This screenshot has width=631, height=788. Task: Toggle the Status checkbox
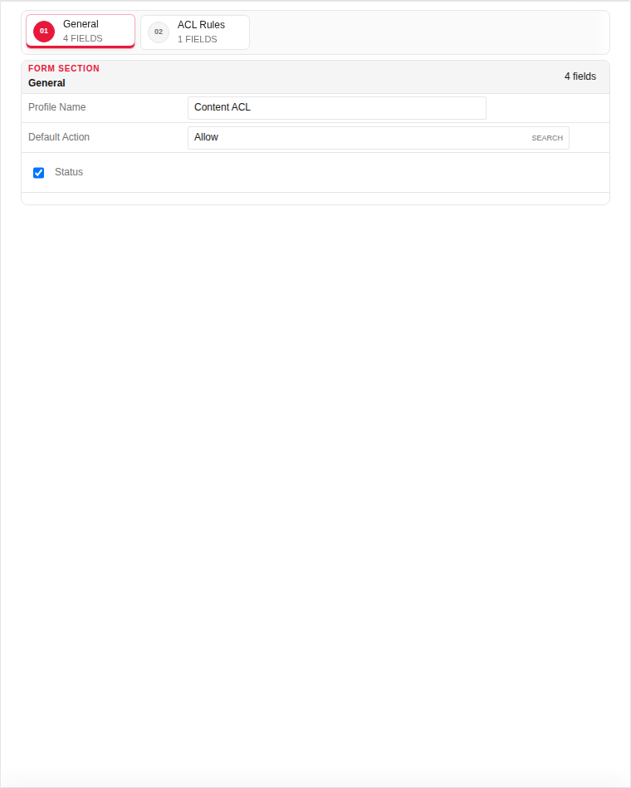click(x=39, y=173)
